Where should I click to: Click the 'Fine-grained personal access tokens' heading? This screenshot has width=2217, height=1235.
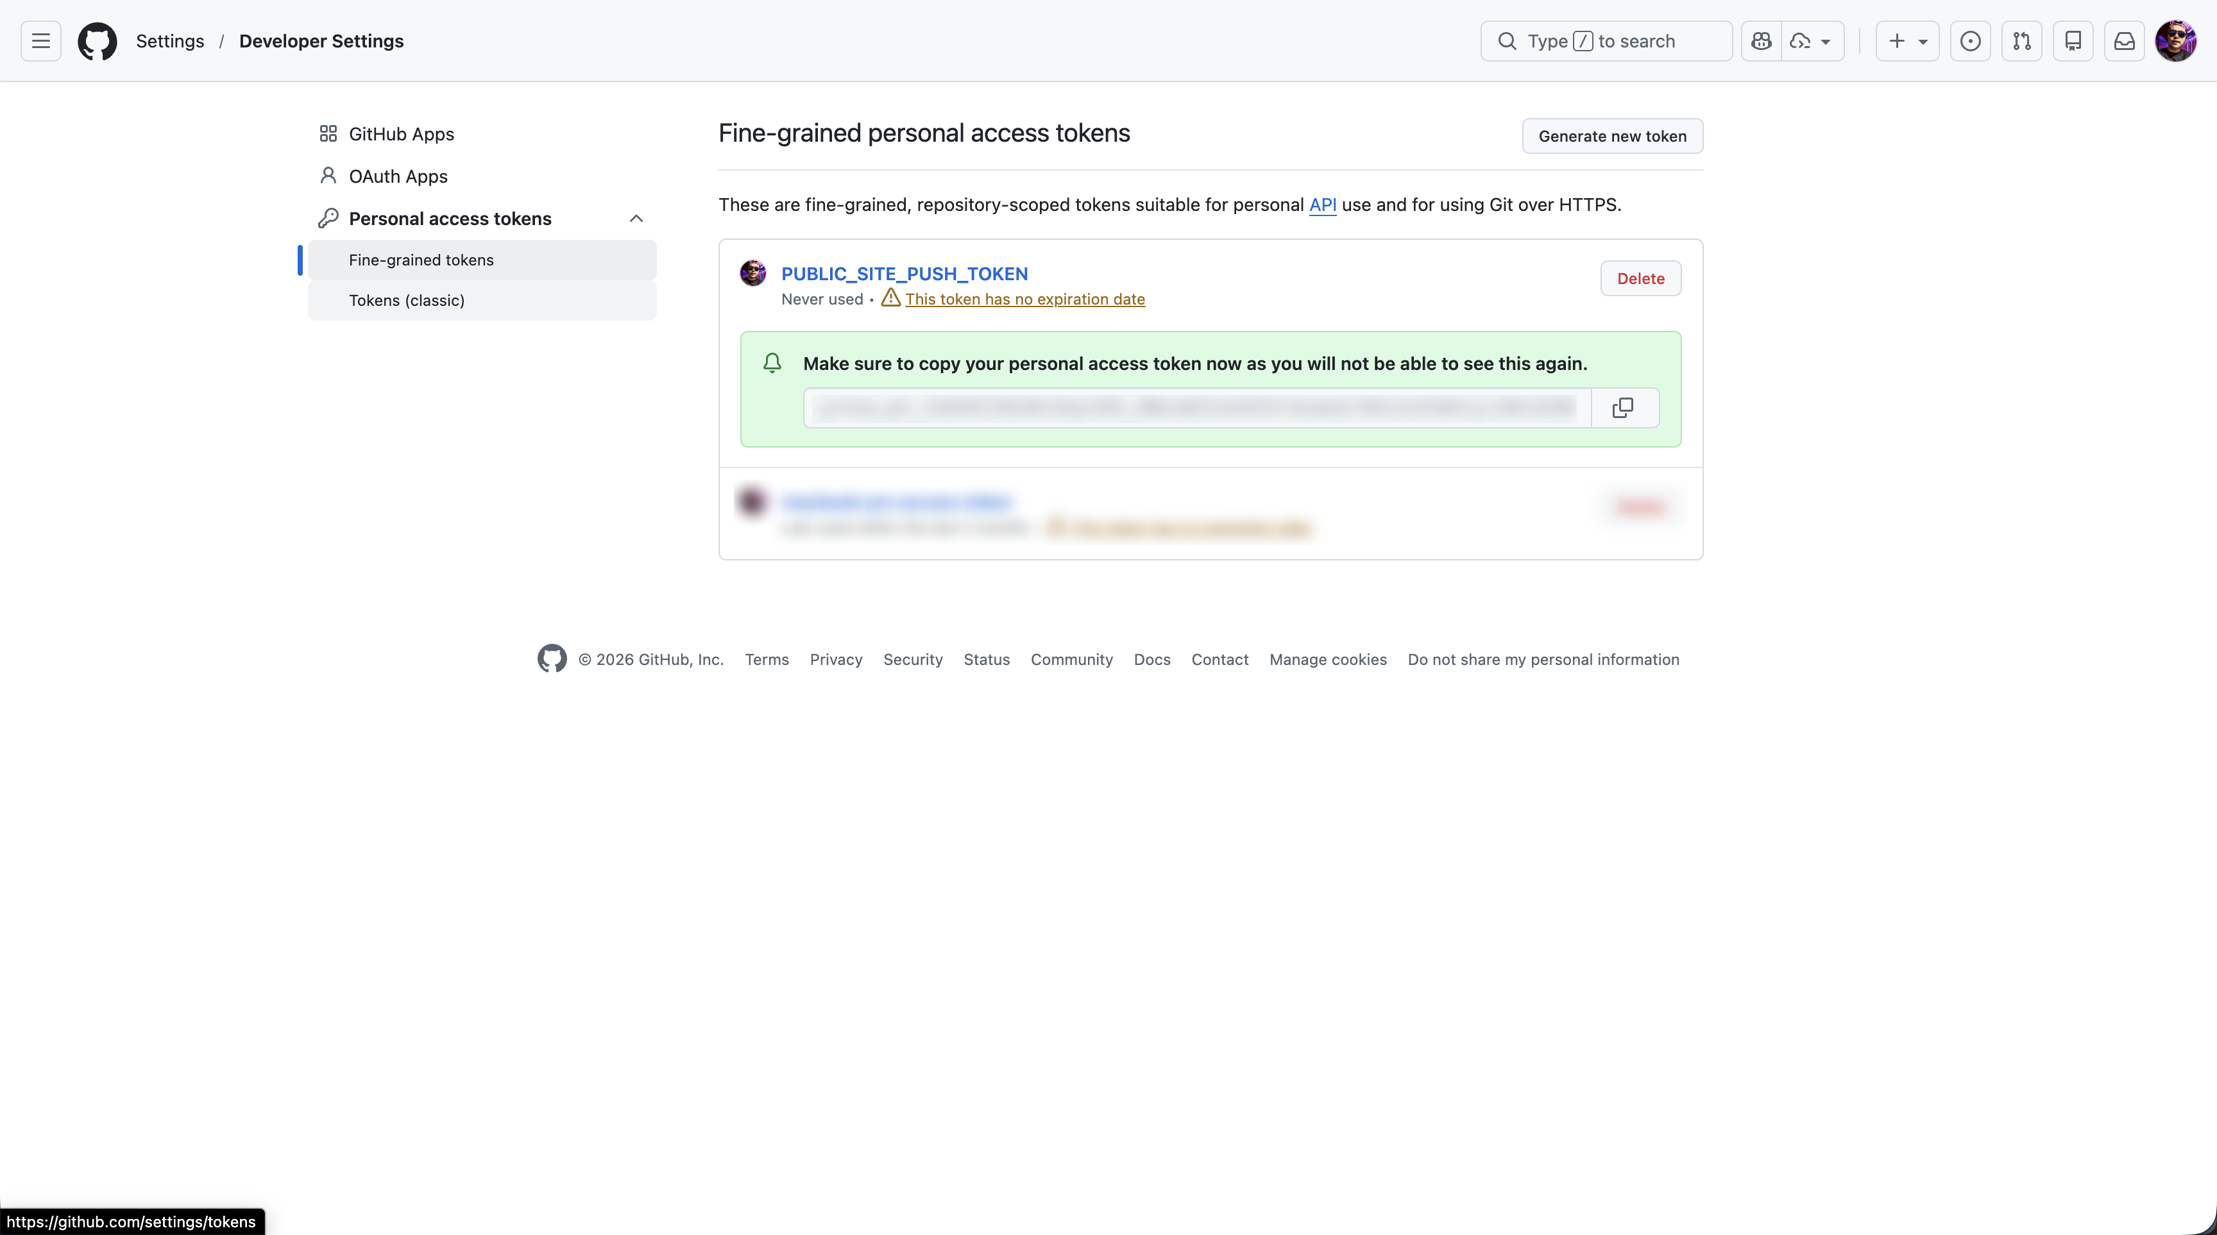tap(924, 133)
